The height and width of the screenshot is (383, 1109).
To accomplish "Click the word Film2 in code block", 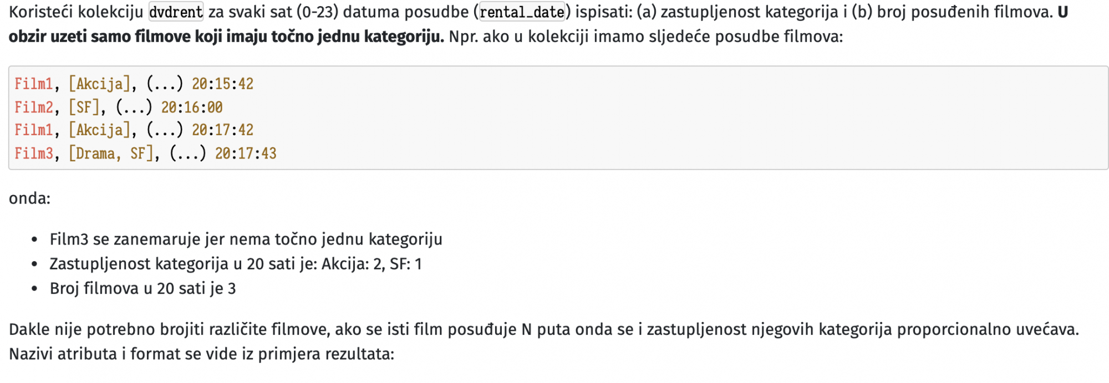I will tap(34, 107).
